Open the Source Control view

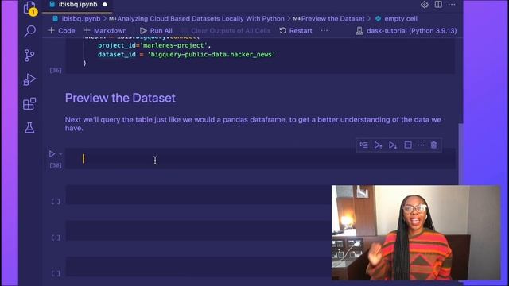tap(29, 56)
